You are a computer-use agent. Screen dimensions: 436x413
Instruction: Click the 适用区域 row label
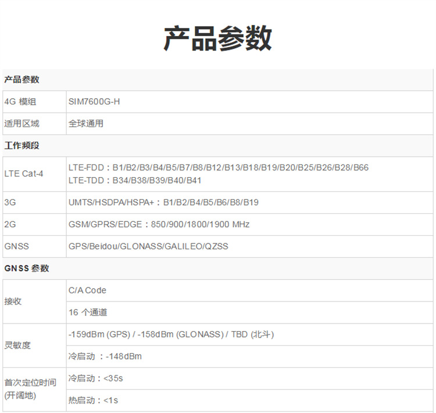22,124
